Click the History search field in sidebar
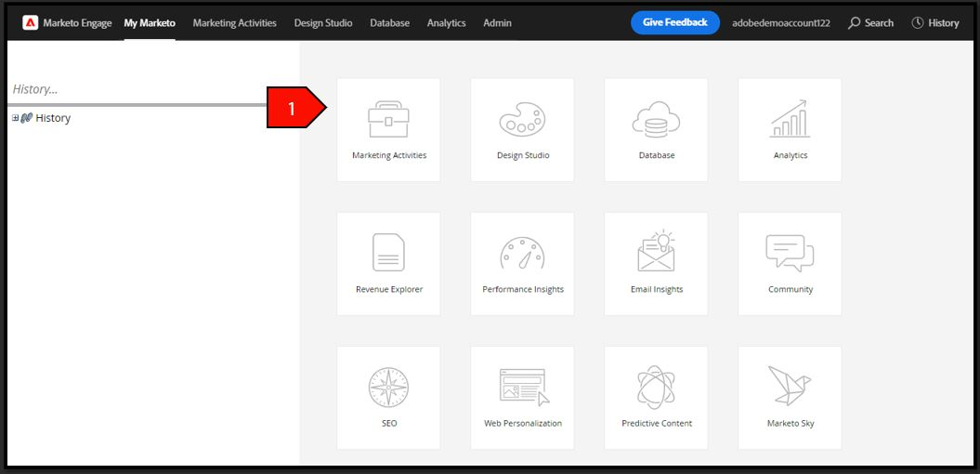The width and height of the screenshot is (980, 474). (137, 89)
